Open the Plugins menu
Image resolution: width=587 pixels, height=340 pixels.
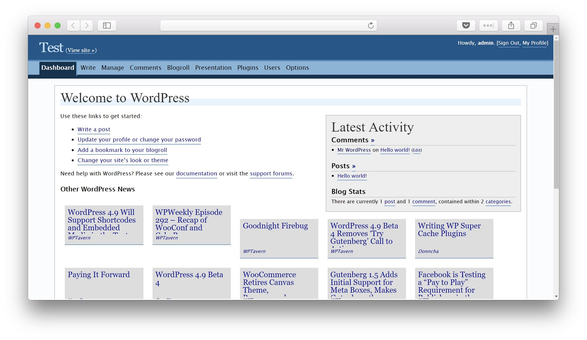pos(248,68)
